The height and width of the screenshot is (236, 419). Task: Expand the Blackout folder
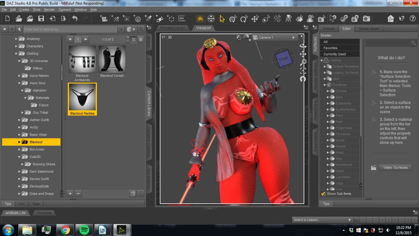click(19, 142)
